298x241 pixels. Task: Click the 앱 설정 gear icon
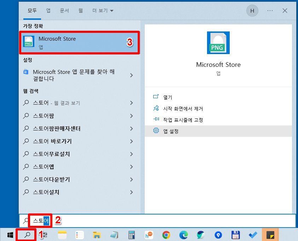[156, 130]
